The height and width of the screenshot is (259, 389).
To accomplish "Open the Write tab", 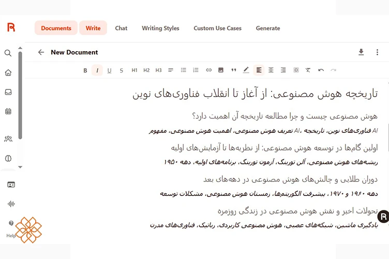I will point(93,28).
